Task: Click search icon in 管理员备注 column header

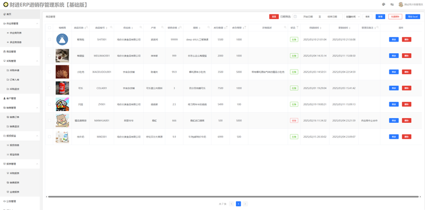Action: [x=377, y=28]
